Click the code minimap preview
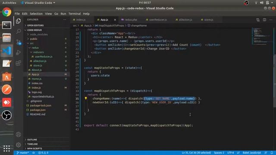Screen dimensions: 276x155 click(262, 36)
